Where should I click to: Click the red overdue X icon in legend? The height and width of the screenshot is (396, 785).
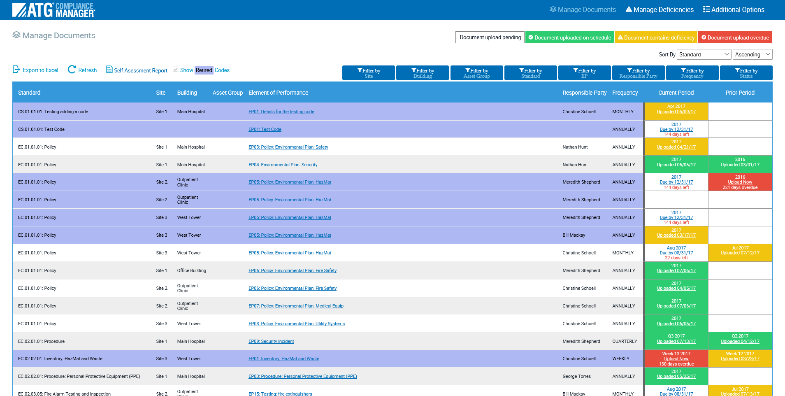pyautogui.click(x=704, y=37)
